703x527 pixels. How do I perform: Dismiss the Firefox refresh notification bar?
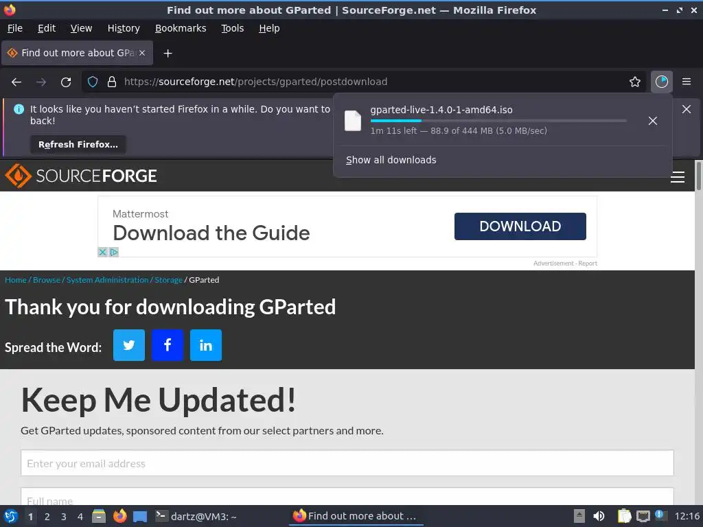[x=687, y=109]
